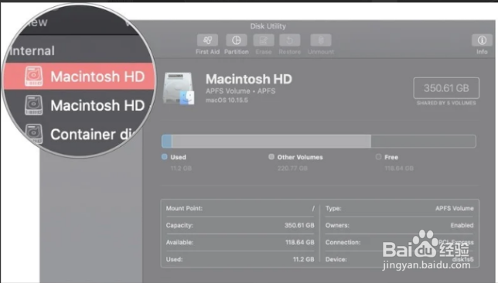Click the Available 118.64 GB value

(x=300, y=242)
